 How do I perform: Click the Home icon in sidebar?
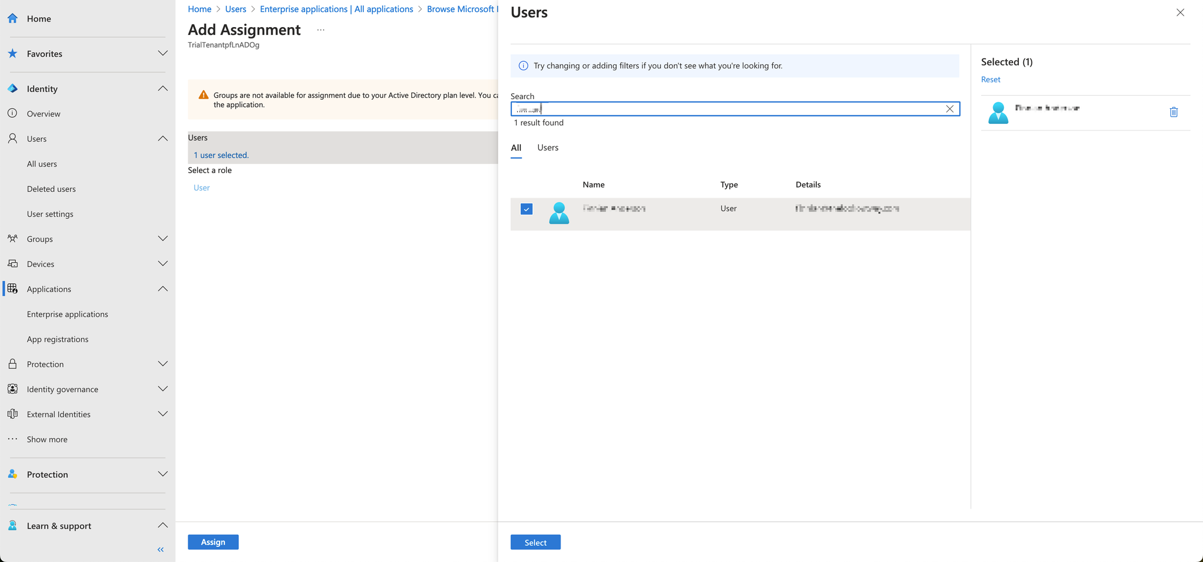[x=13, y=19]
